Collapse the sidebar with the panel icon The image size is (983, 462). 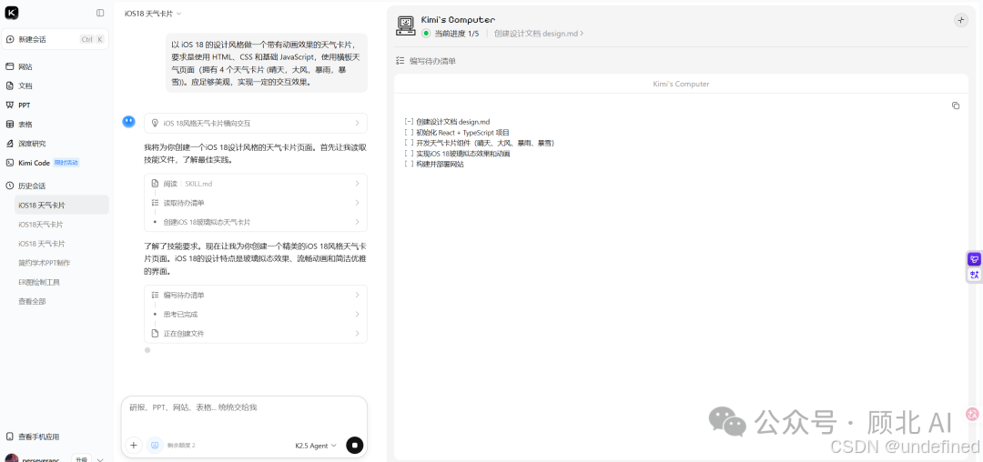tap(100, 13)
